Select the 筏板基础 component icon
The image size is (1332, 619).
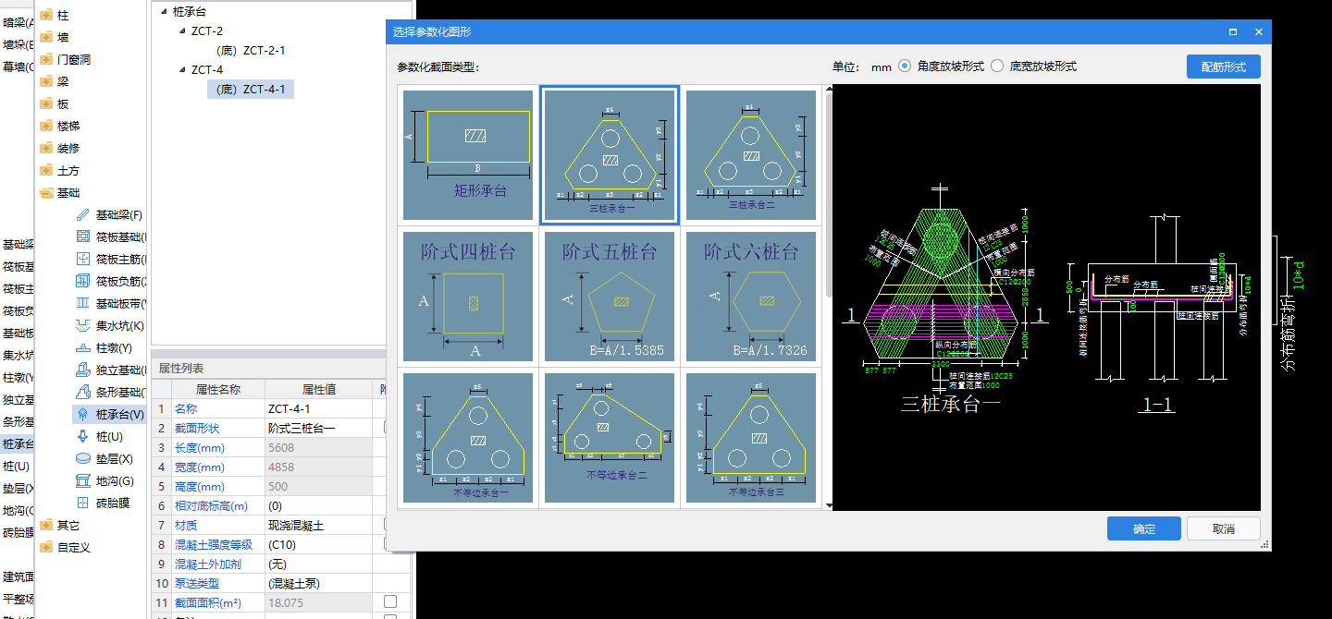[x=83, y=237]
